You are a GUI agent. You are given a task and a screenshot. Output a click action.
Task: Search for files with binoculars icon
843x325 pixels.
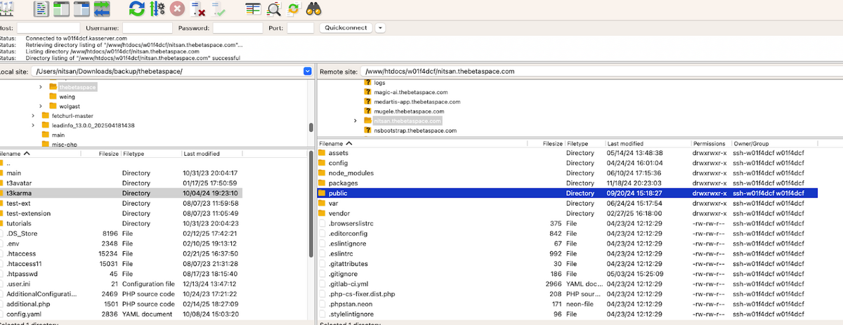(x=314, y=9)
